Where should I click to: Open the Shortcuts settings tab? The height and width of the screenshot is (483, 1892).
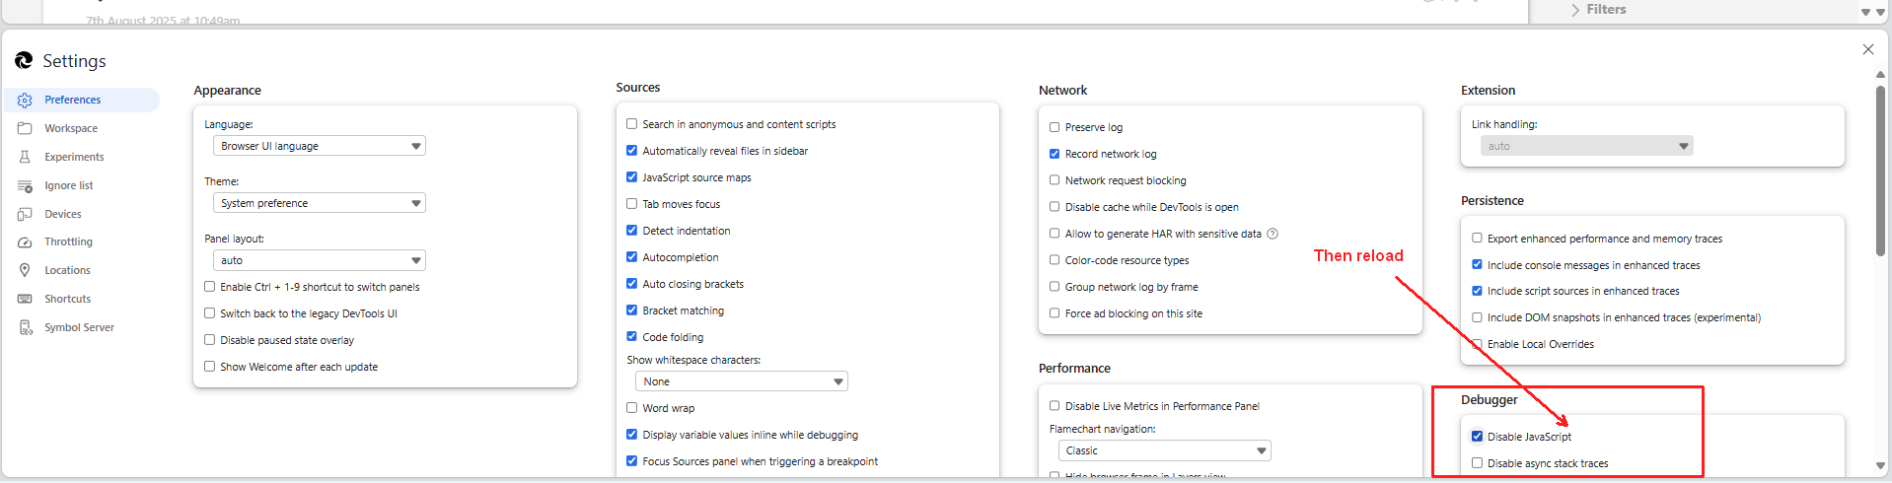pyautogui.click(x=67, y=299)
